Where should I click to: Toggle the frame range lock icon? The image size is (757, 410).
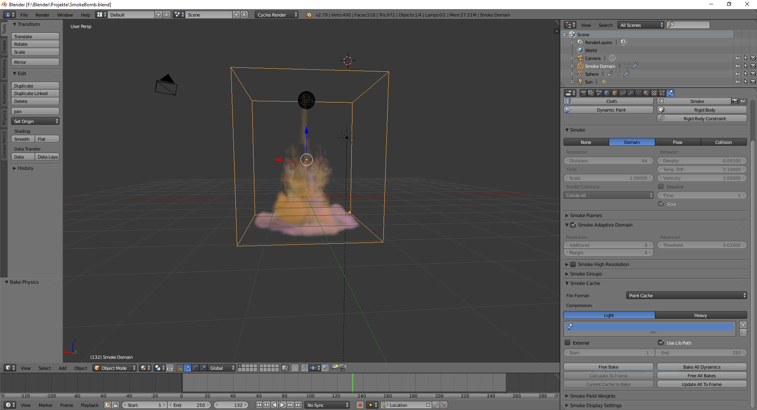pos(116,405)
